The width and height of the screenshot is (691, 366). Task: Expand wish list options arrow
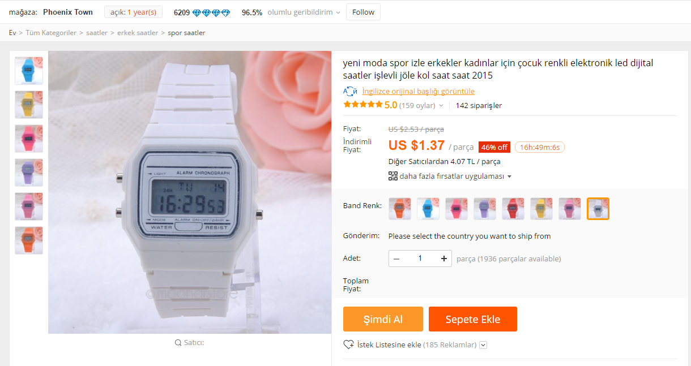pyautogui.click(x=483, y=345)
